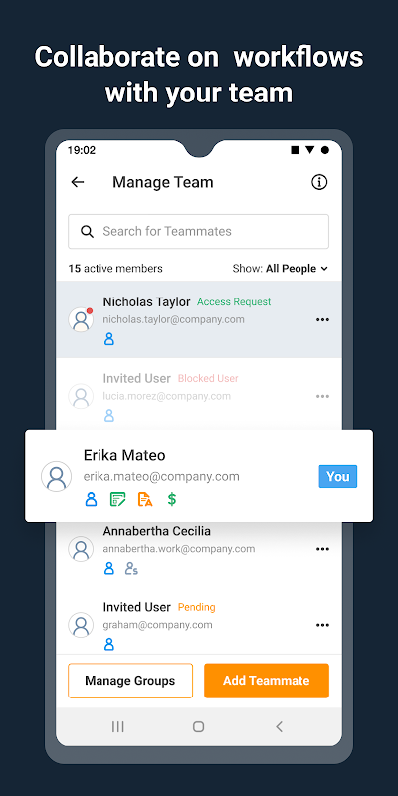Tap the Android recent apps button
398x796 pixels.
[x=117, y=727]
